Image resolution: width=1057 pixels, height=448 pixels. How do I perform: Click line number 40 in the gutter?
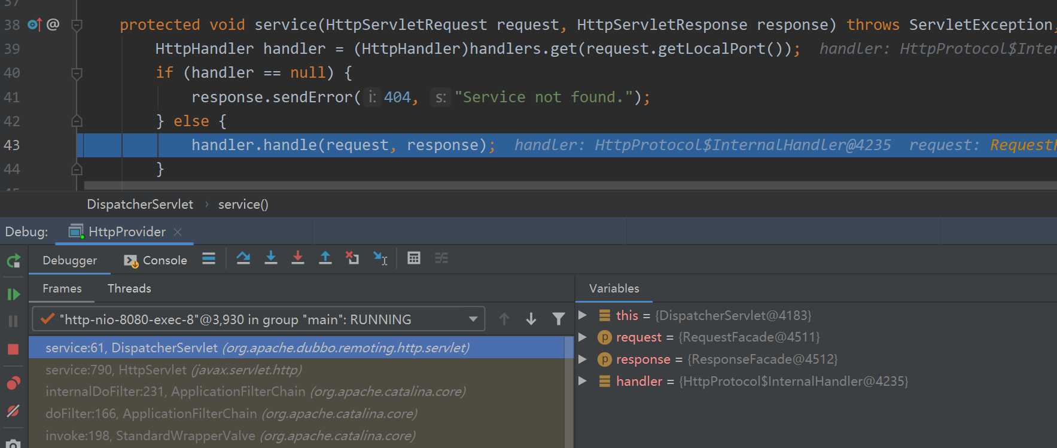[12, 73]
